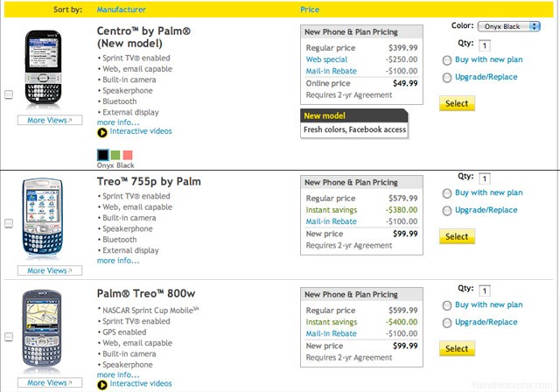Open the Color dropdown showing Onyx Black
Screen dimensions: 560x392
click(x=509, y=26)
